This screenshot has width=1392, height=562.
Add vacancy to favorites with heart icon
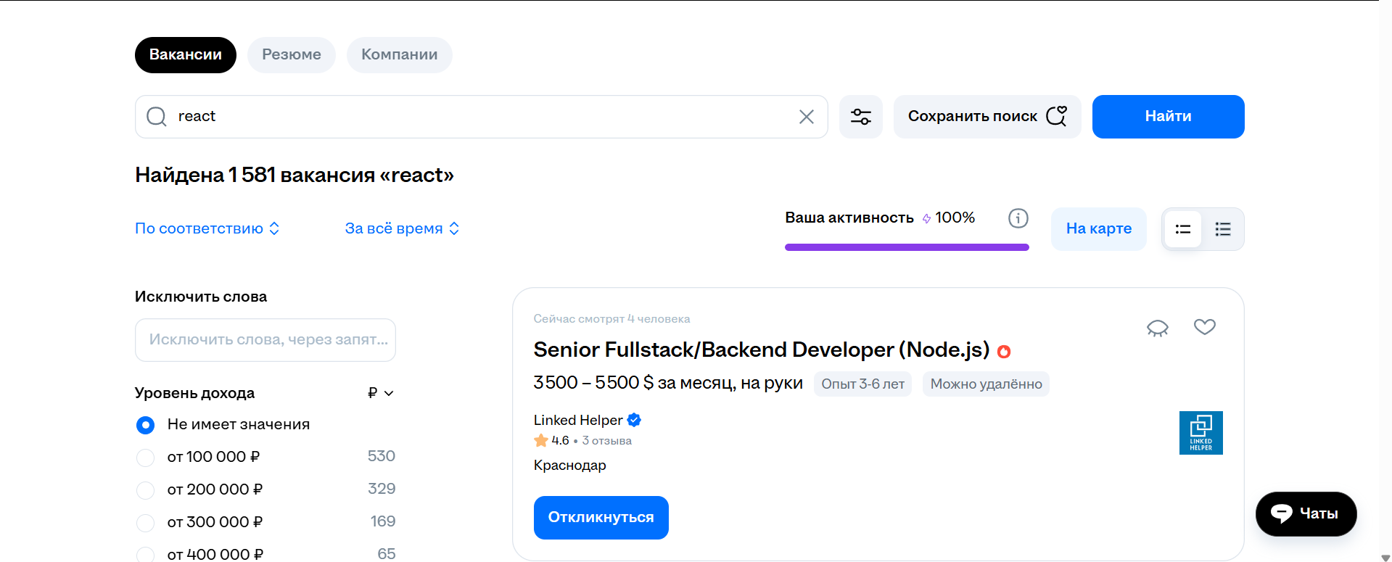point(1204,327)
